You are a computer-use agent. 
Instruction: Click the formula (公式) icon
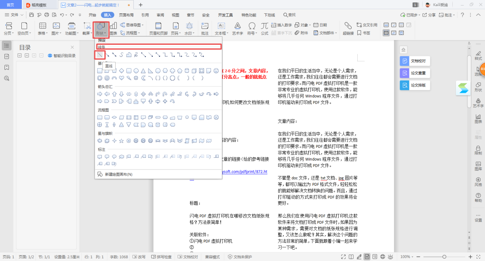click(264, 28)
